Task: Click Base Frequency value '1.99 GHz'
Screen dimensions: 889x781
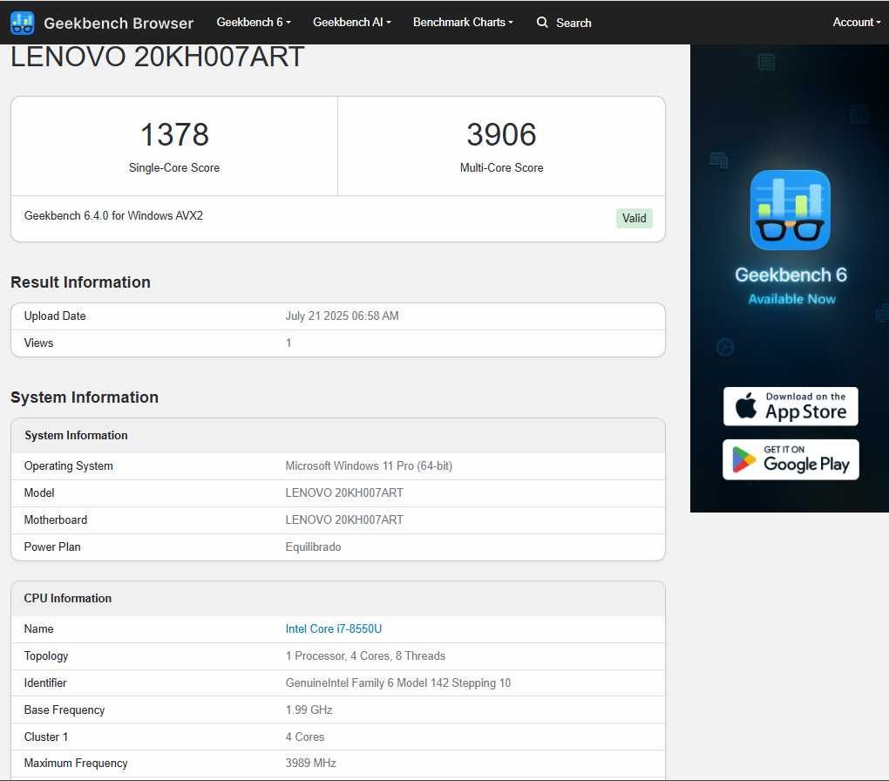Action: click(x=309, y=710)
